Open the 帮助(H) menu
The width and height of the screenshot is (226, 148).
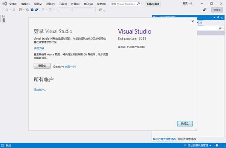pos(101,4)
